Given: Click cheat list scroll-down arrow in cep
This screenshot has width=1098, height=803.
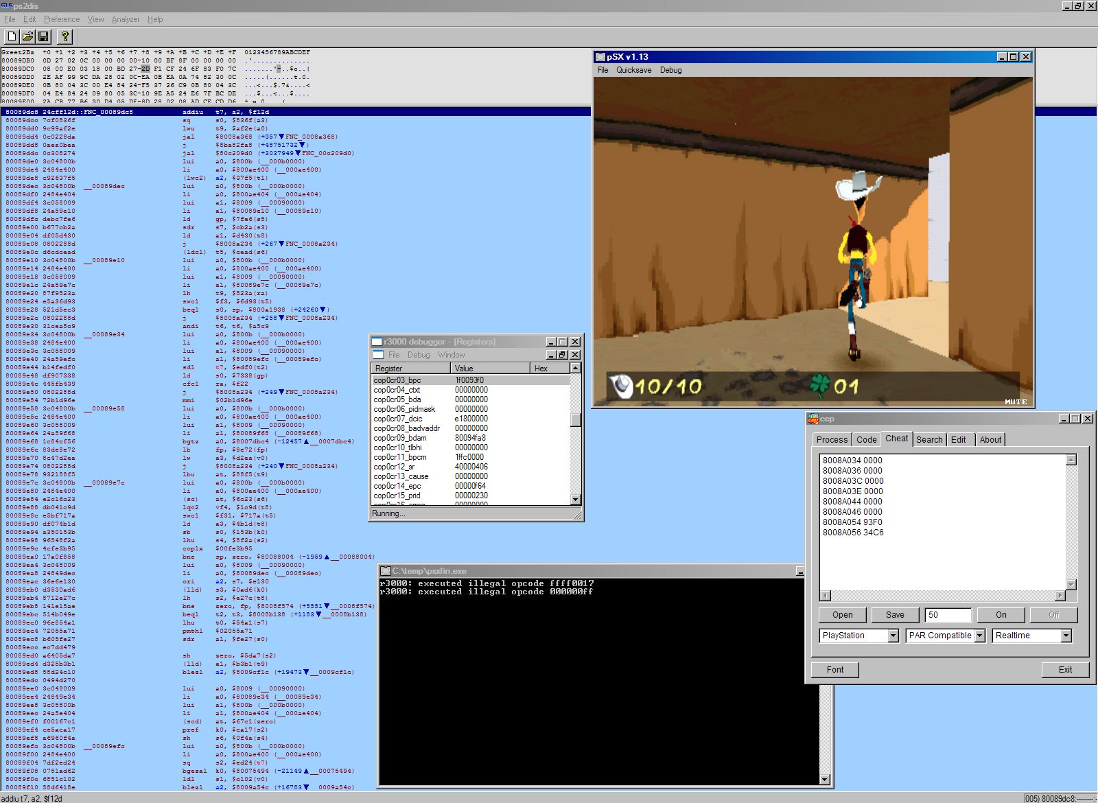Looking at the screenshot, I should (x=1071, y=585).
